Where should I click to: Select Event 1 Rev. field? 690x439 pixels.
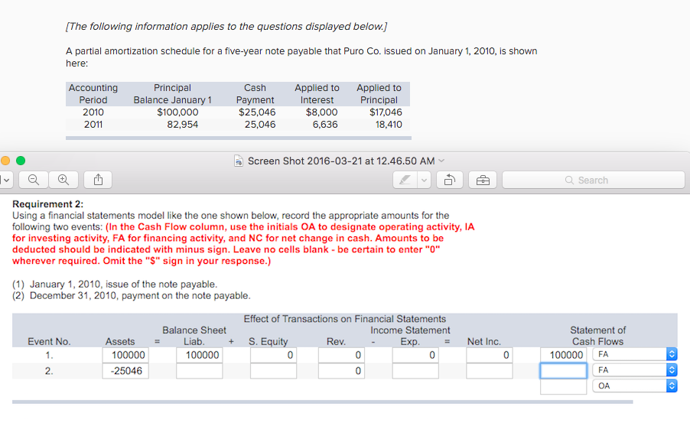point(341,355)
